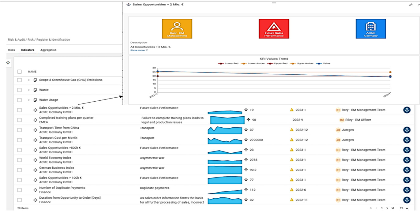Check the Water Usage row checkbox

coord(20,100)
